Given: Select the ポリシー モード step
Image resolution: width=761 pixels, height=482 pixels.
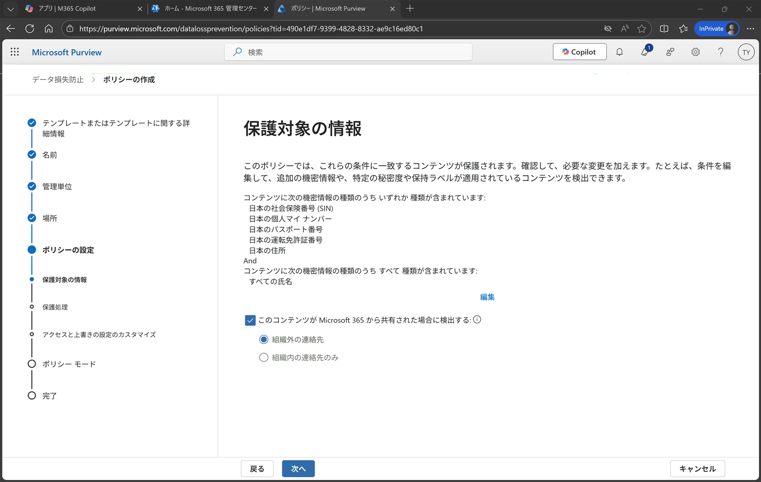Looking at the screenshot, I should tap(69, 364).
